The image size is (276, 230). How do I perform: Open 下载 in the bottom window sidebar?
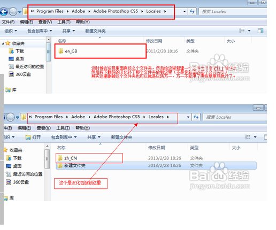point(14,158)
